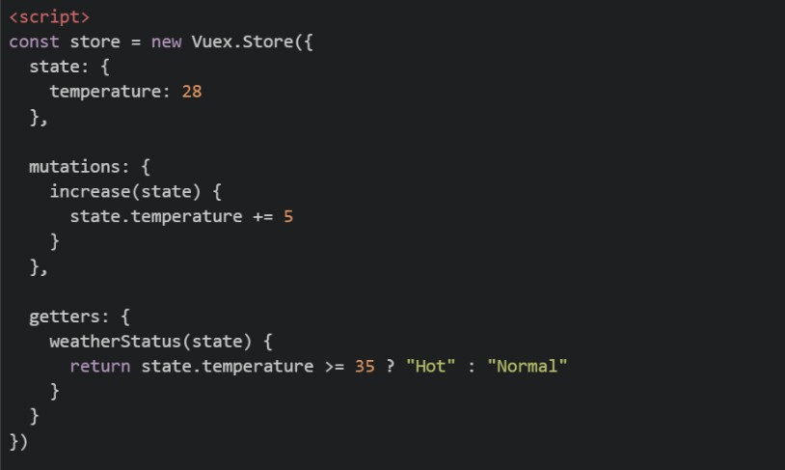This screenshot has height=470, width=785.
Task: Click the increase(state) method name
Action: [125, 191]
